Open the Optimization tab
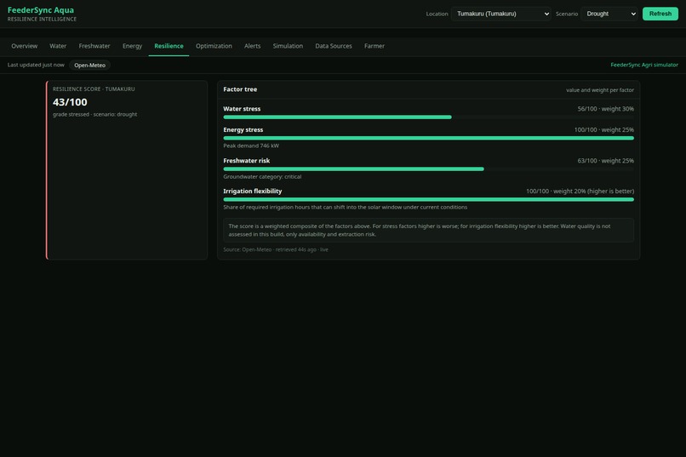The image size is (686, 457). [x=214, y=46]
